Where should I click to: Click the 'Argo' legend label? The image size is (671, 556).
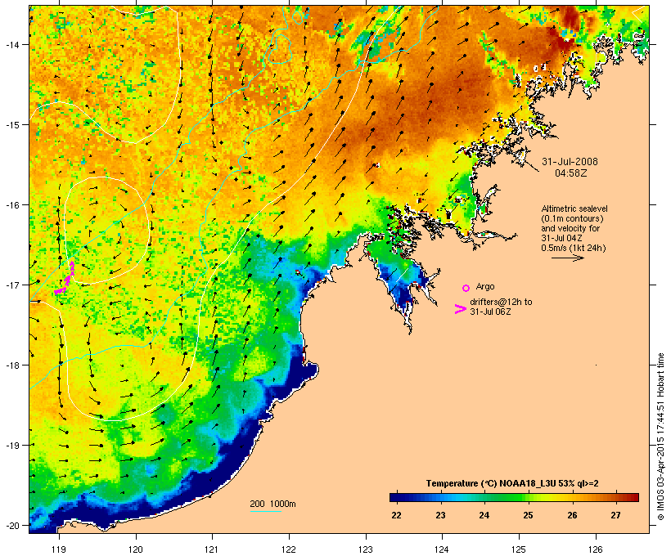[485, 286]
